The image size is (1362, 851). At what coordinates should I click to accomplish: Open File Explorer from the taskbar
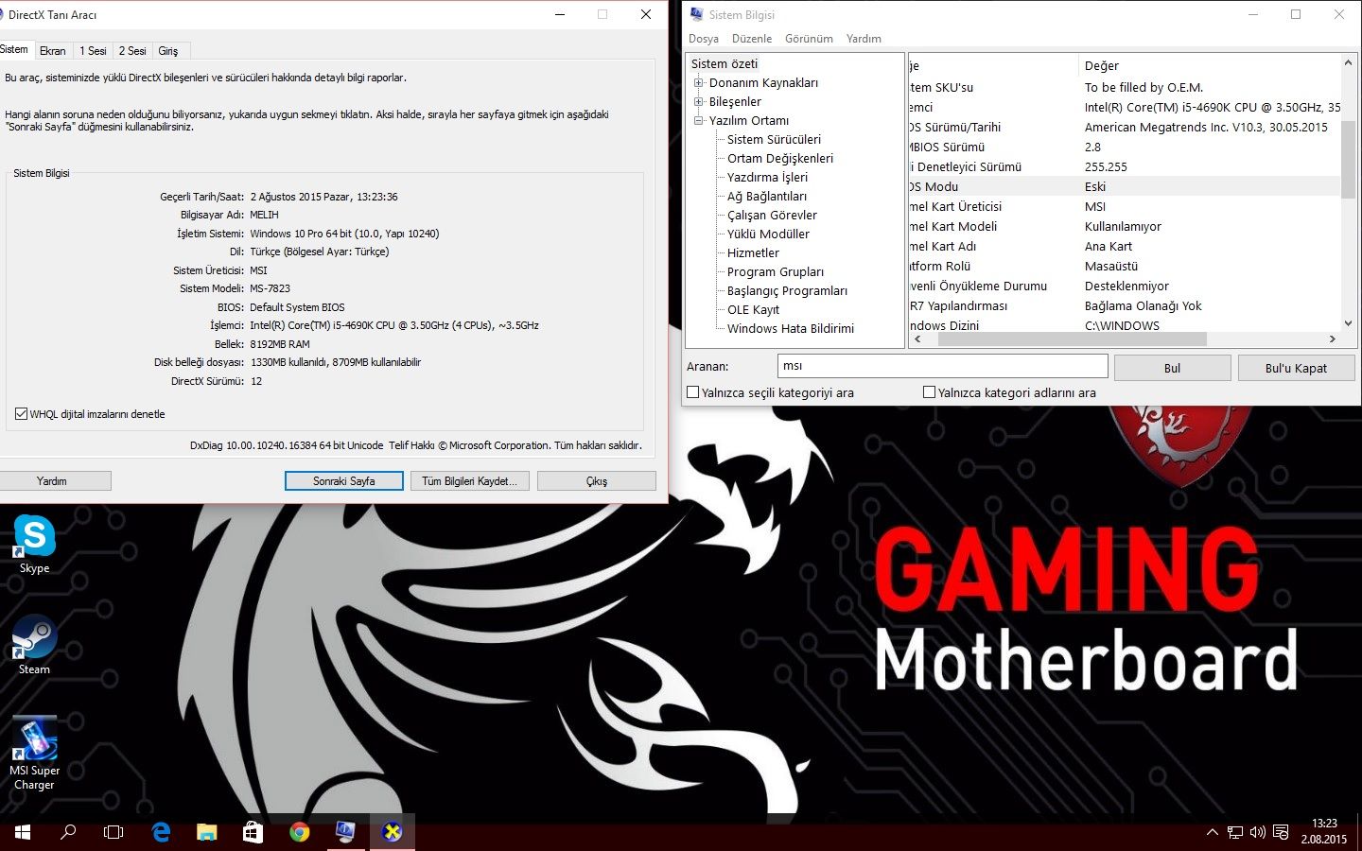(x=206, y=832)
